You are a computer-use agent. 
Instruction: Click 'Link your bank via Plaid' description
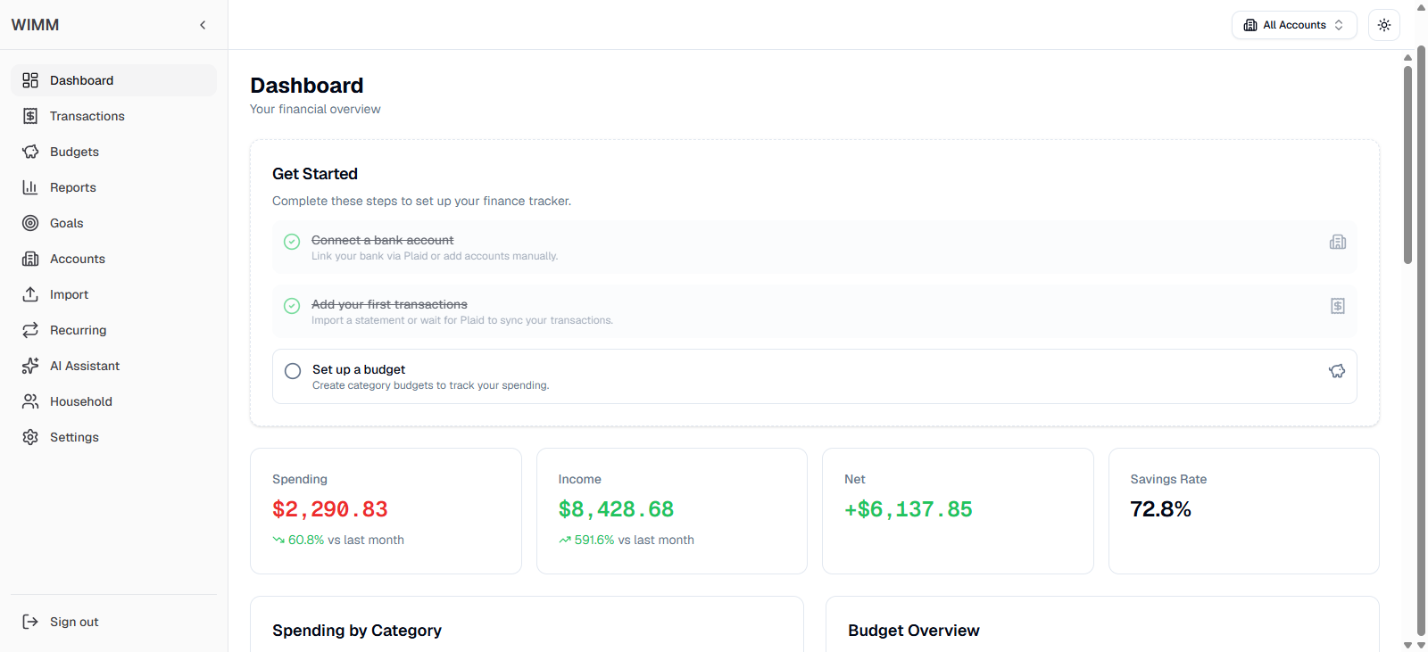(435, 256)
